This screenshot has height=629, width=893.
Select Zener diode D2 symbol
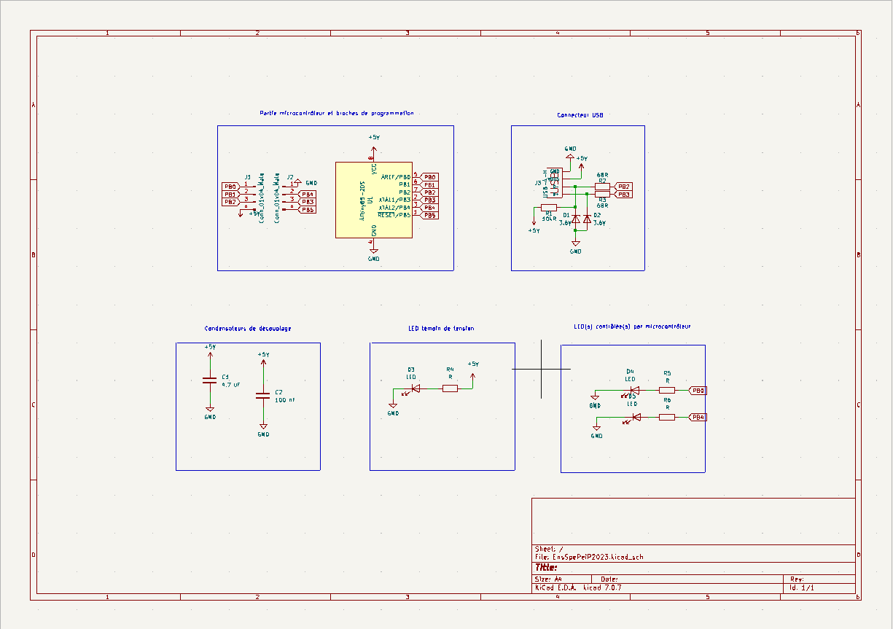tap(587, 219)
